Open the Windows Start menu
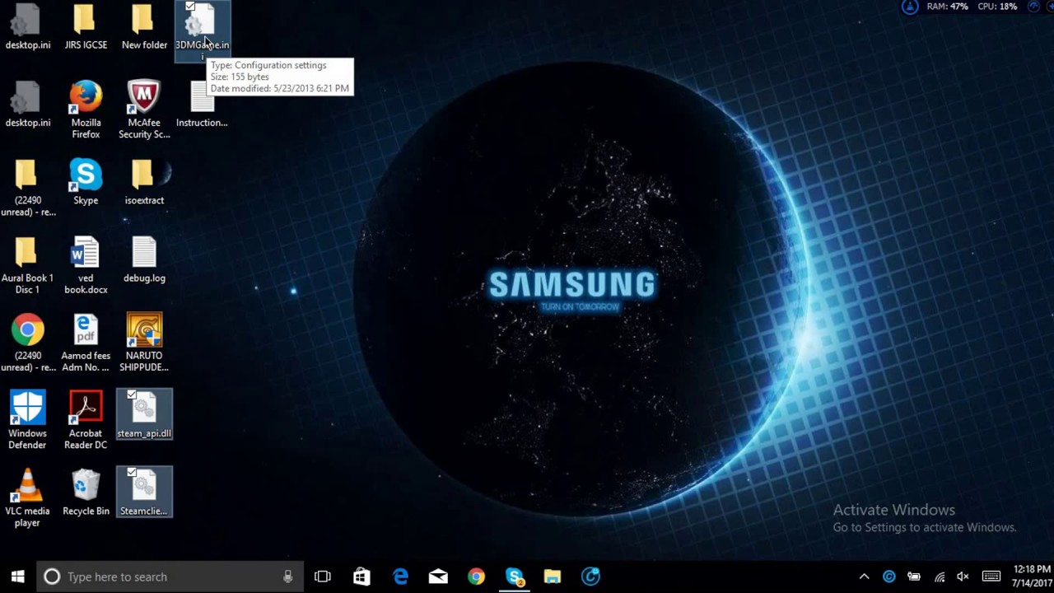Screen dimensions: 1054x593 coord(17,577)
